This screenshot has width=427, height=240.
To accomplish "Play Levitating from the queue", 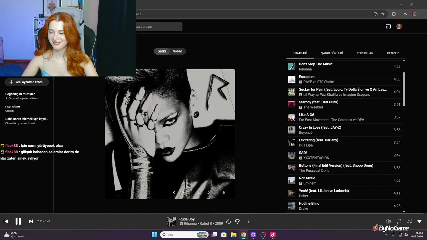I will click(x=344, y=143).
